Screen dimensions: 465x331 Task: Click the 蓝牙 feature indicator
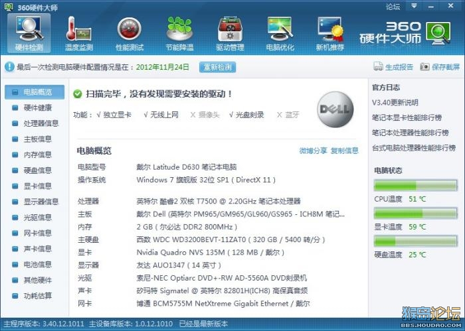pos(288,115)
